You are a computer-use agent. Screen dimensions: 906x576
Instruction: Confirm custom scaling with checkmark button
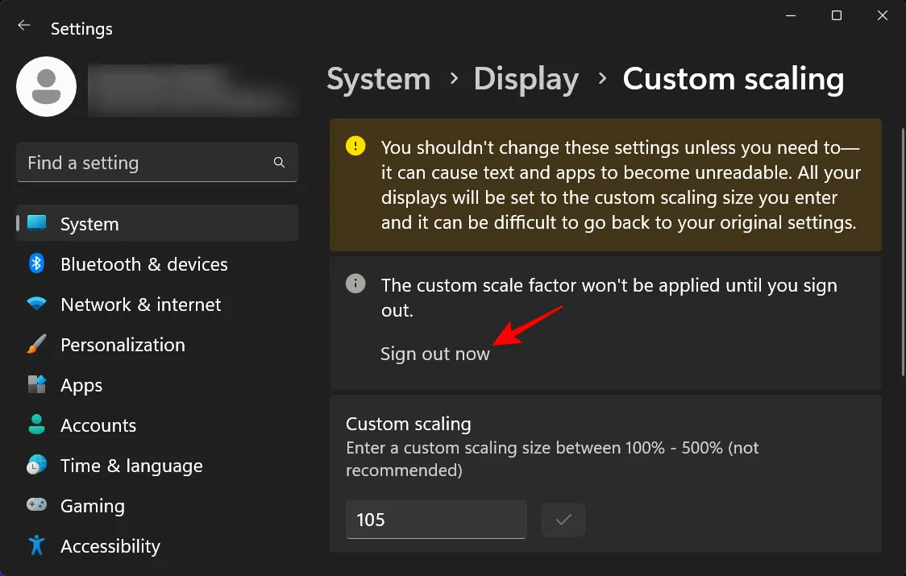point(563,520)
